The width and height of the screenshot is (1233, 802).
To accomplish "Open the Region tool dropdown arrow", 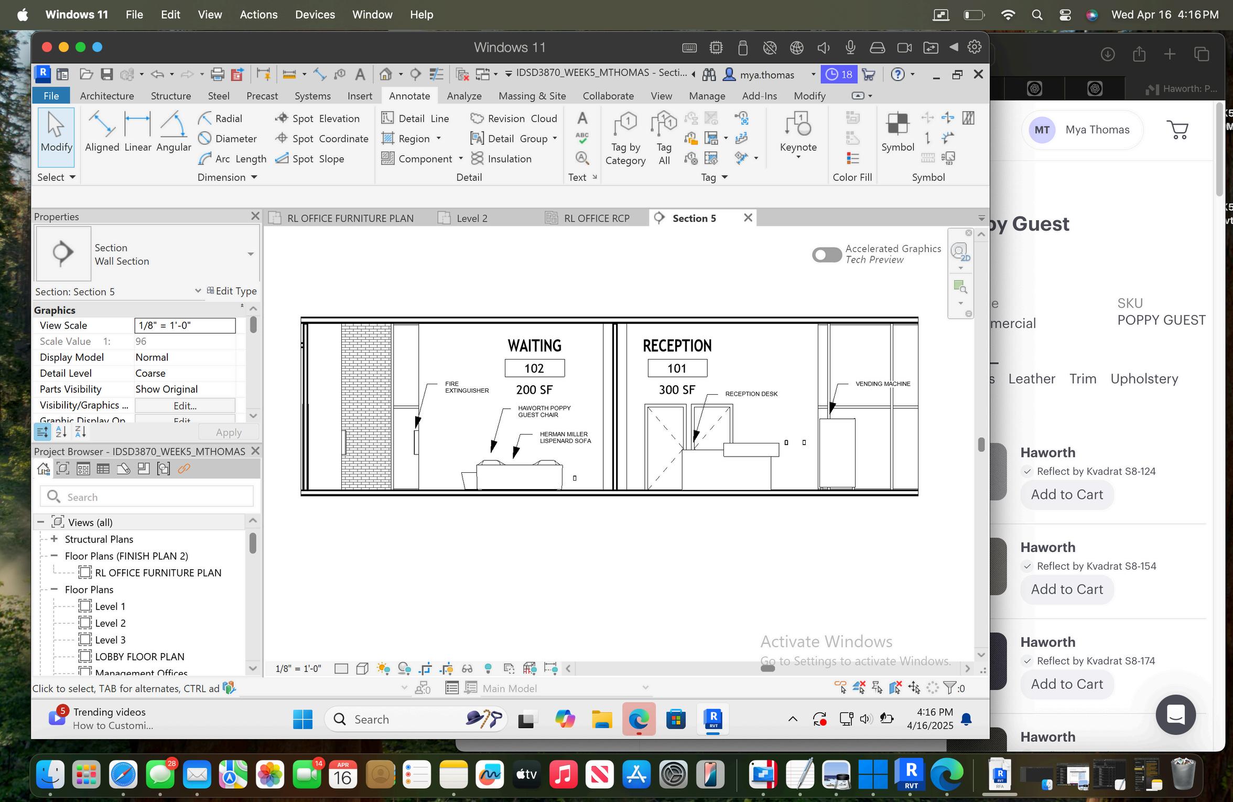I will click(x=439, y=138).
